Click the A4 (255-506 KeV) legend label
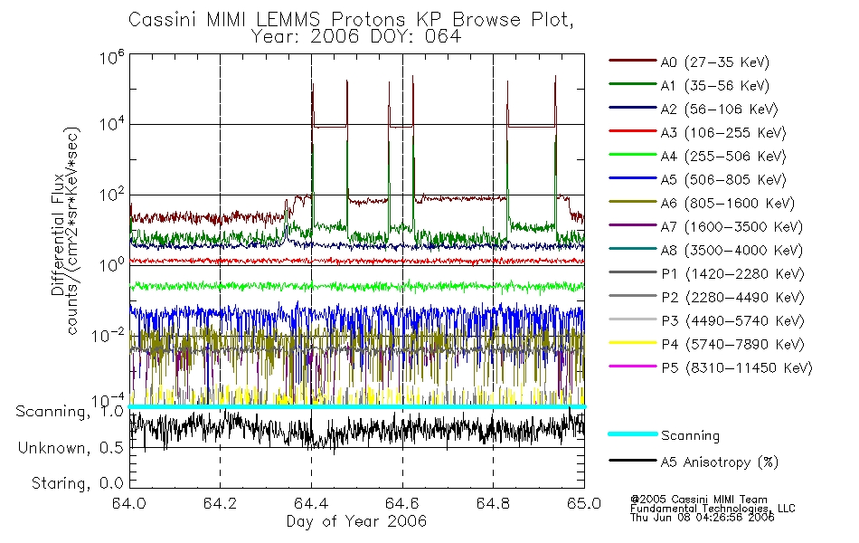The height and width of the screenshot is (543, 859). click(722, 157)
